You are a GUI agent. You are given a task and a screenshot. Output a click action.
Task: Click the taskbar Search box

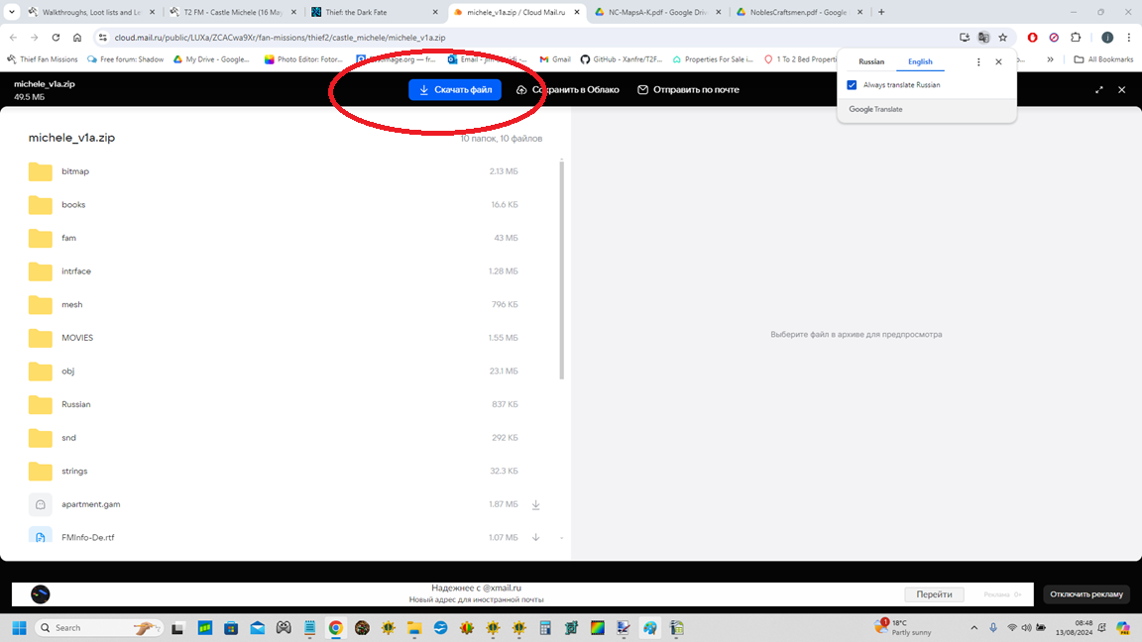pyautogui.click(x=99, y=627)
